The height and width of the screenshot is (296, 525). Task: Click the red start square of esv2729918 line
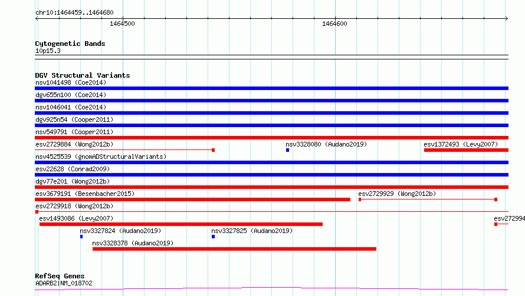pyautogui.click(x=37, y=212)
